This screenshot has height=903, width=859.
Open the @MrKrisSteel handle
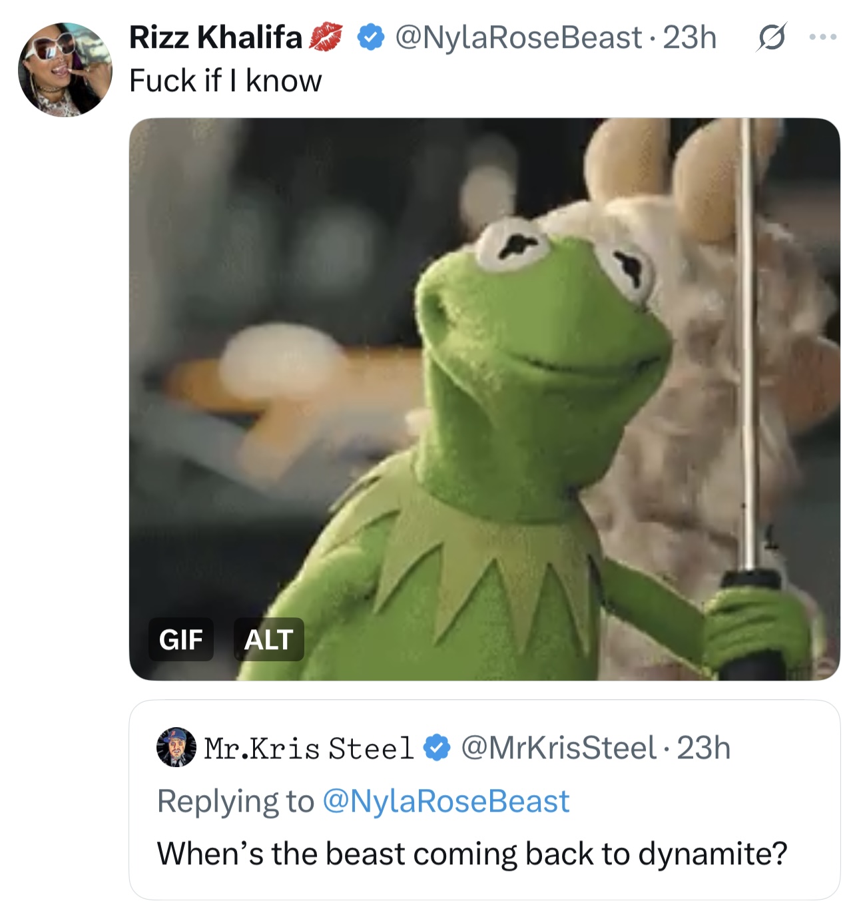tap(558, 748)
